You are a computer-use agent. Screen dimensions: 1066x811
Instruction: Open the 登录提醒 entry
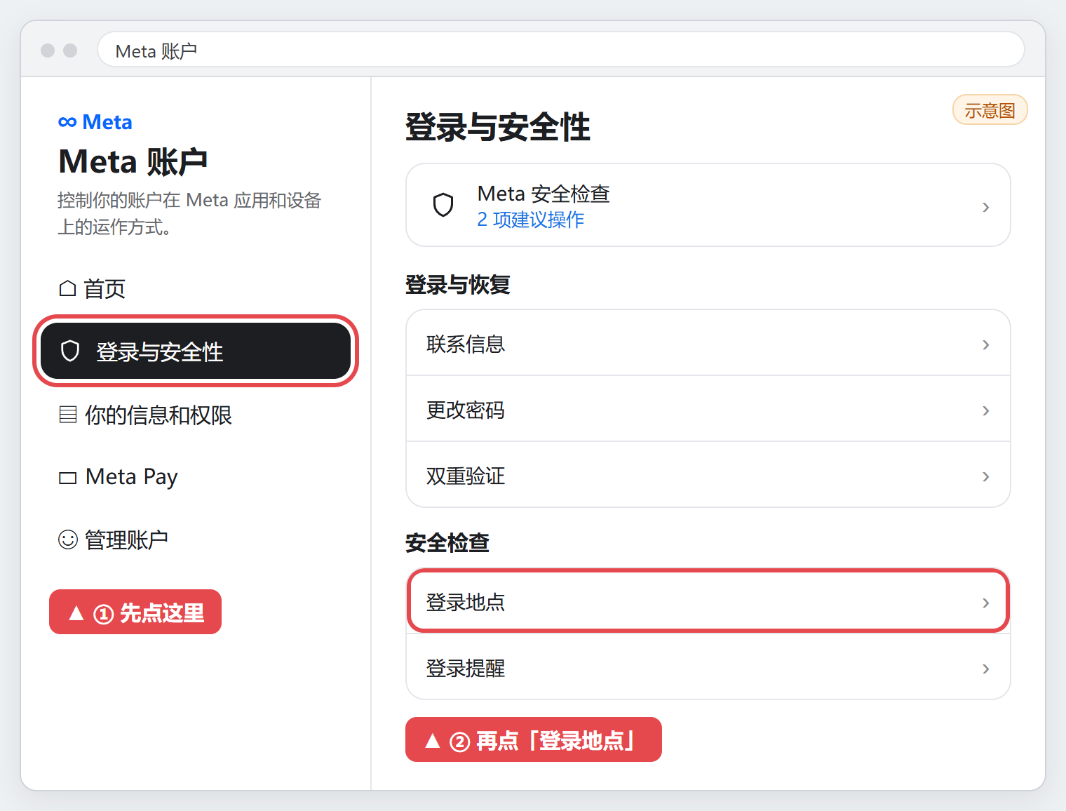(x=708, y=667)
